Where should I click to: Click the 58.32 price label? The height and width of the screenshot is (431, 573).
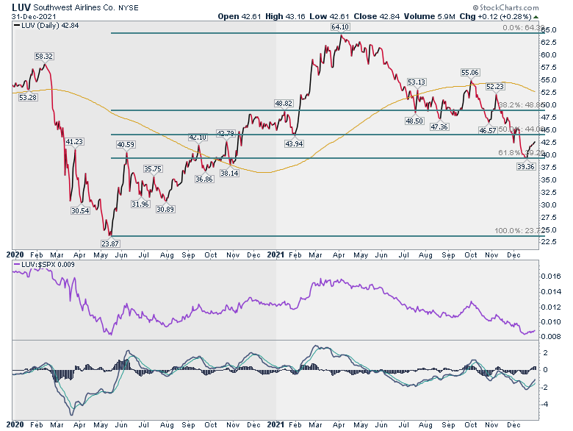[44, 57]
